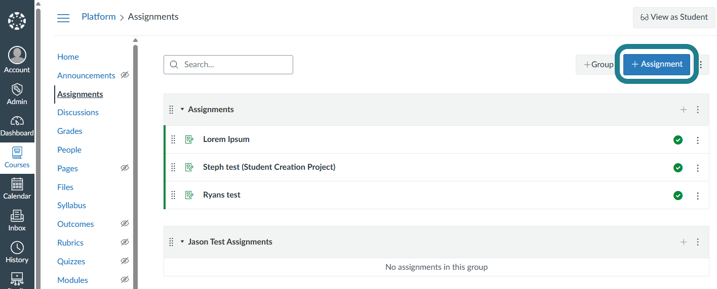
Task: Open the assignments settings kebab next to +Assignment
Action: [x=701, y=65]
